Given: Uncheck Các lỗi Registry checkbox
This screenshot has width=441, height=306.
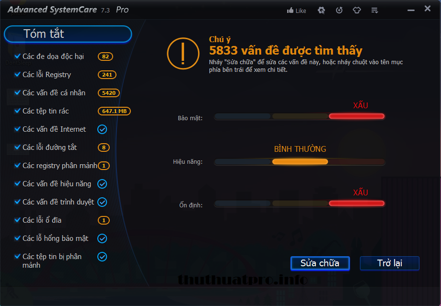Looking at the screenshot, I should [x=17, y=74].
